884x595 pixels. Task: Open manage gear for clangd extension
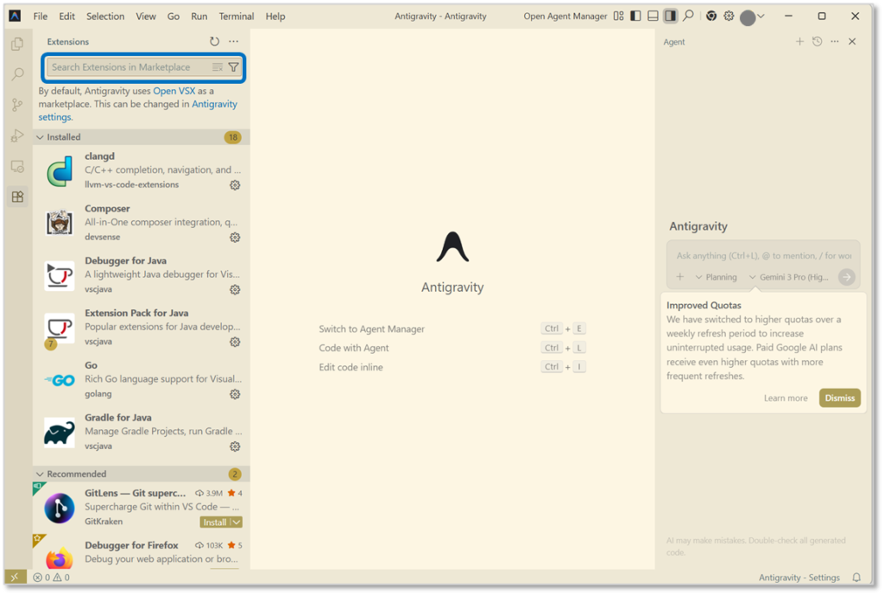pos(235,185)
